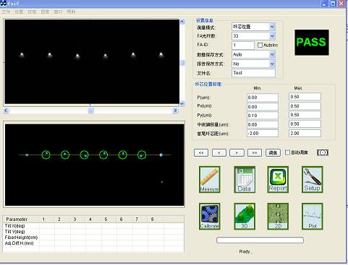Click the Calibrate gears icon
Viewport: 348px width, 265px height.
(210, 216)
